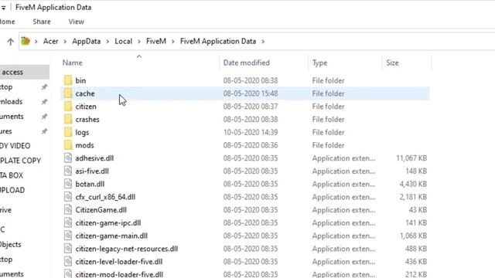Click the 08-05-2020 08:37 date of citizen
This screenshot has height=278, width=495.
(x=251, y=107)
